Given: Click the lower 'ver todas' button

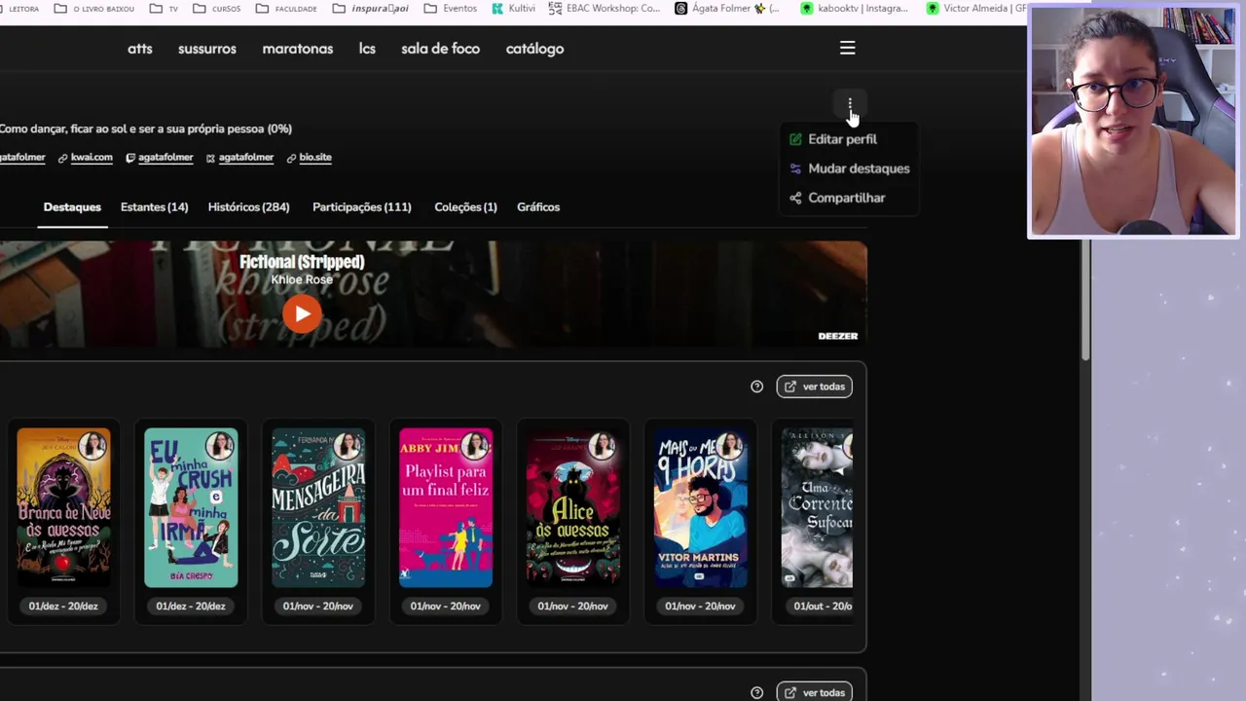Looking at the screenshot, I should coord(814,692).
